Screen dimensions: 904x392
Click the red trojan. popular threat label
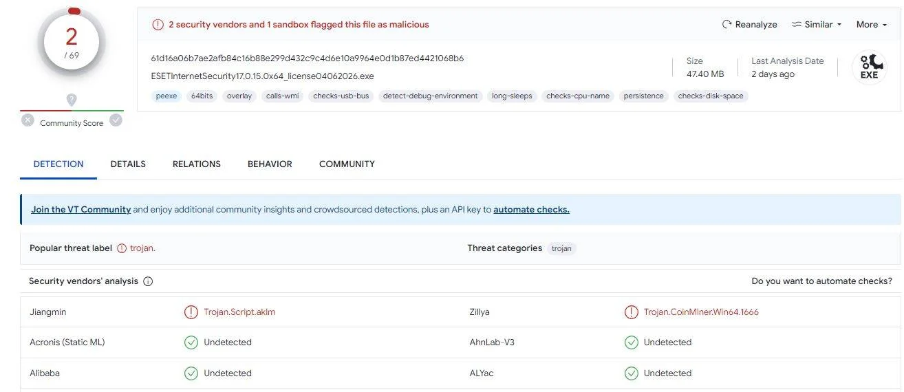pos(142,248)
